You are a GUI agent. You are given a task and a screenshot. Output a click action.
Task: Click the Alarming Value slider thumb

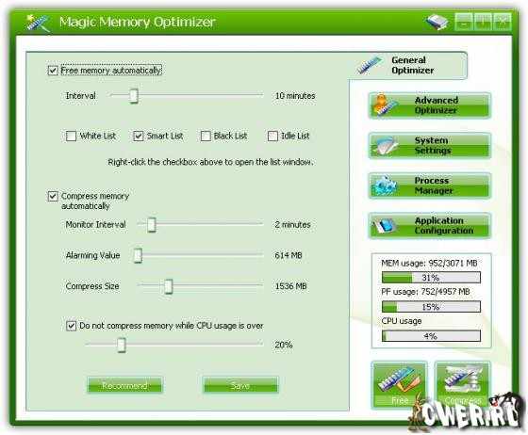coord(138,255)
